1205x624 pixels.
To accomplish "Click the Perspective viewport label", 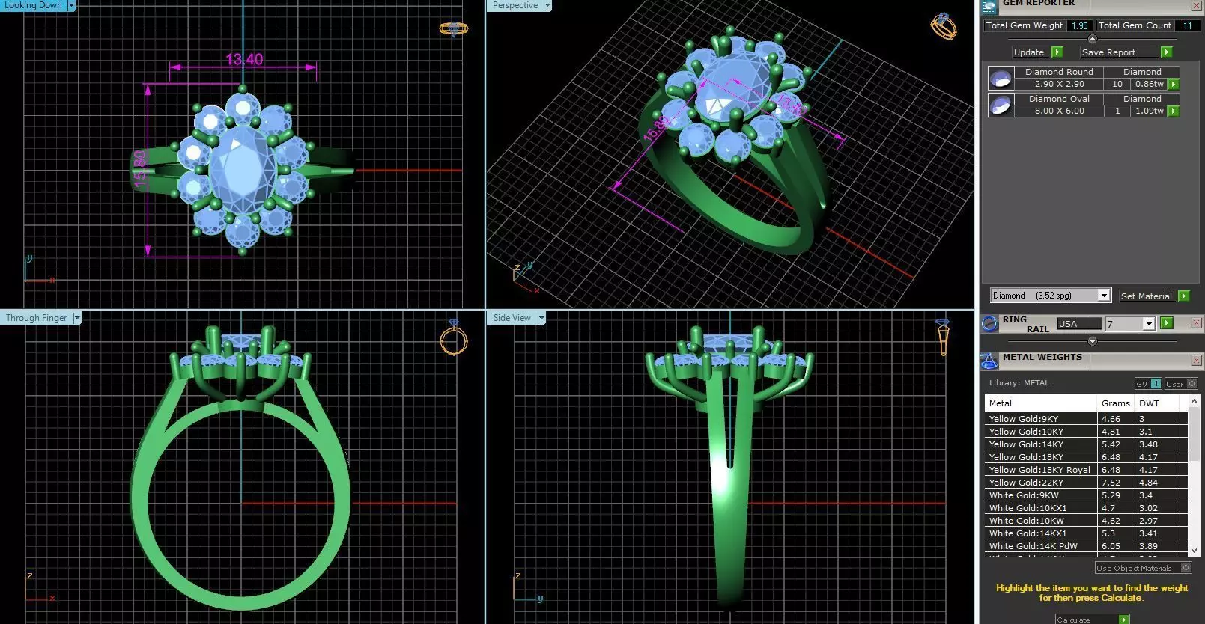I will pyautogui.click(x=515, y=5).
